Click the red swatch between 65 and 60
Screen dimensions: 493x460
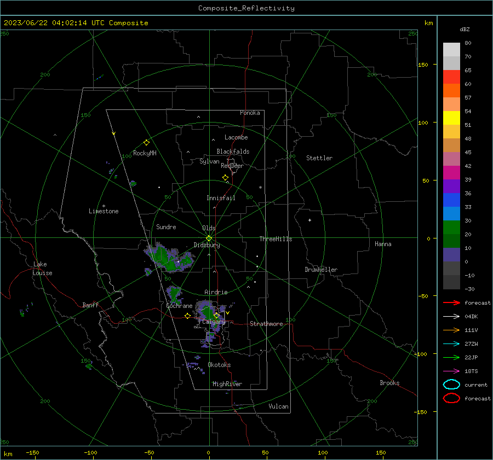coord(451,77)
